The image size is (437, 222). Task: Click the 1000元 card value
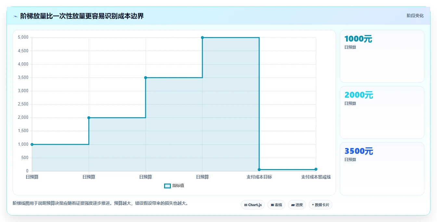tap(358, 39)
